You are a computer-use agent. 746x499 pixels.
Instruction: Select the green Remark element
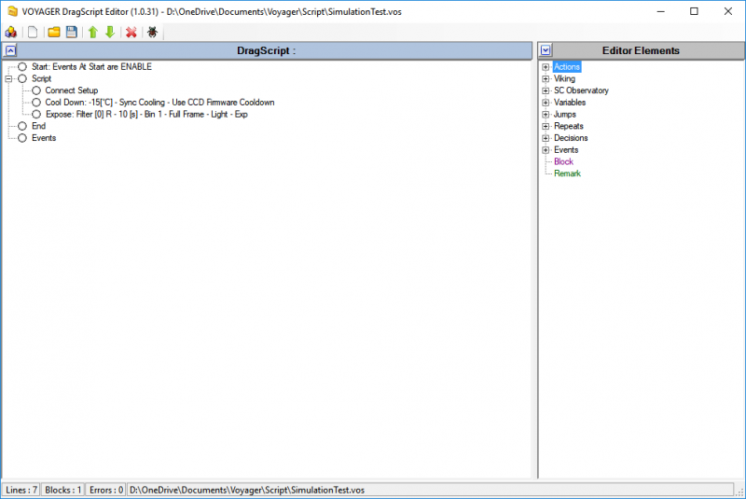(x=567, y=173)
